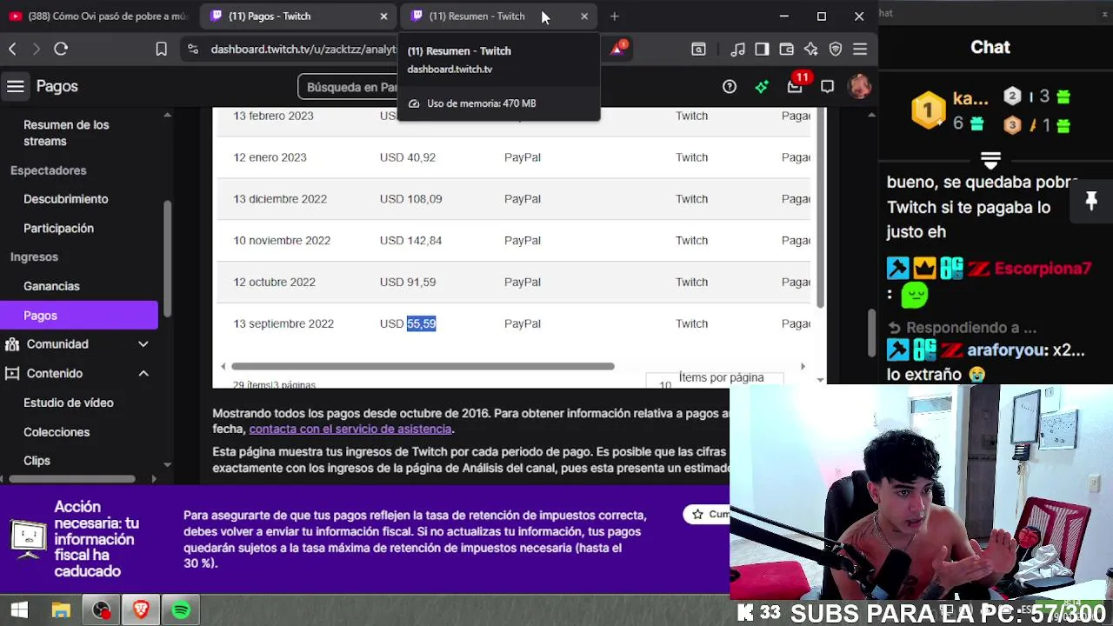Screen dimensions: 1113x626
Task: Open Brave rewards triangle icon
Action: pos(617,50)
